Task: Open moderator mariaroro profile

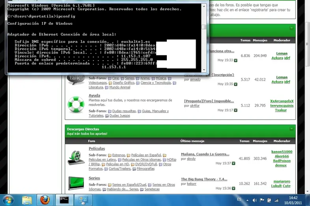Action: point(282,181)
